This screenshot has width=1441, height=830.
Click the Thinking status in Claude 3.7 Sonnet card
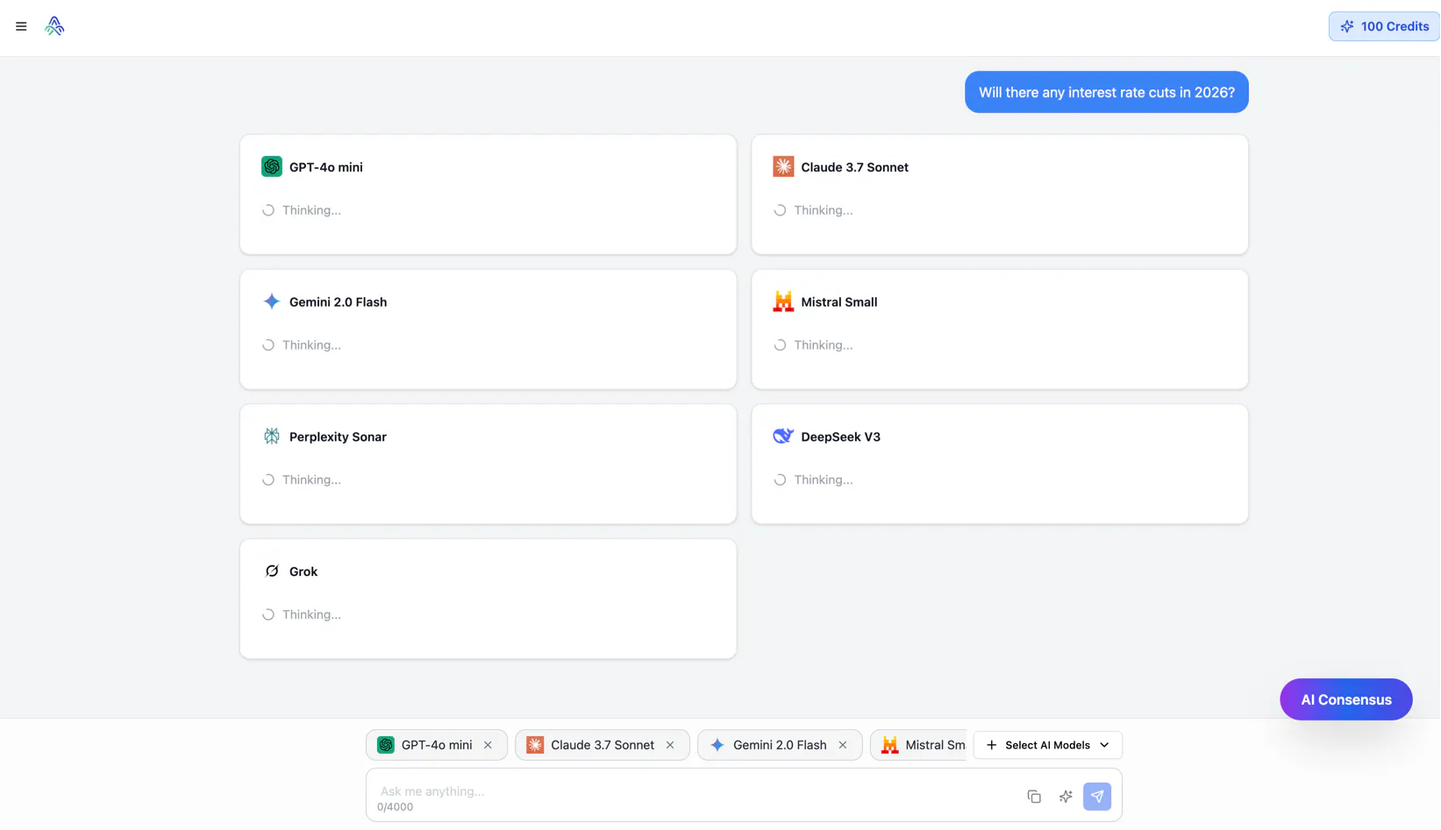pos(813,210)
